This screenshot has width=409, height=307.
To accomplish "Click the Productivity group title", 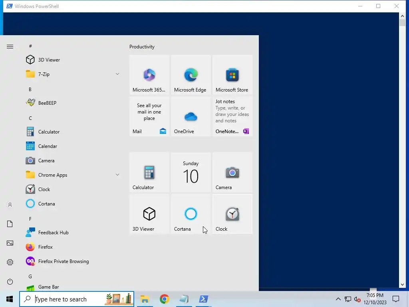I will (142, 47).
